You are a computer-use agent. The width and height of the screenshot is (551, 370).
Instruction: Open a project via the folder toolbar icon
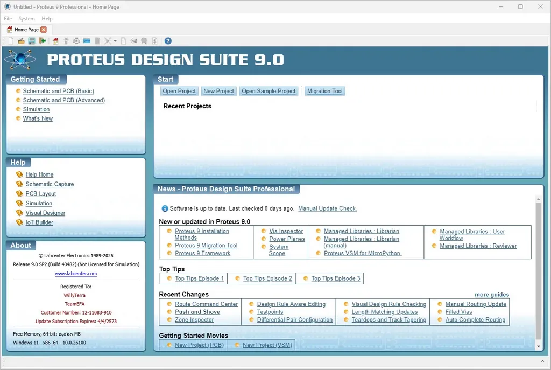tap(21, 41)
